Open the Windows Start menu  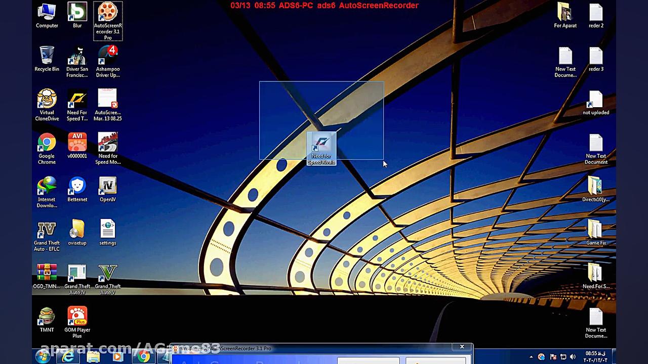click(x=43, y=356)
